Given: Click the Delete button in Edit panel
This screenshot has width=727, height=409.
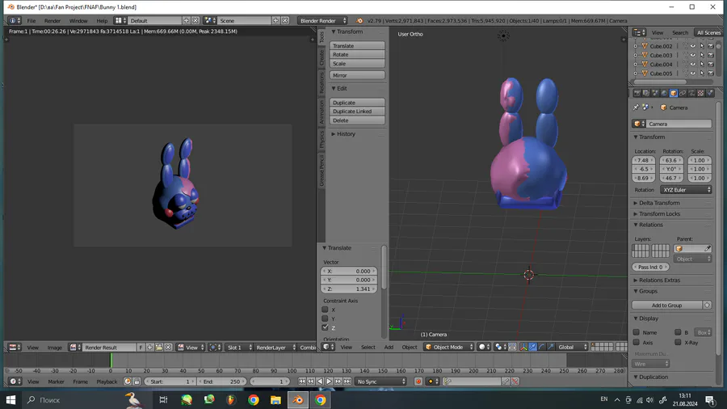Looking at the screenshot, I should tap(357, 120).
